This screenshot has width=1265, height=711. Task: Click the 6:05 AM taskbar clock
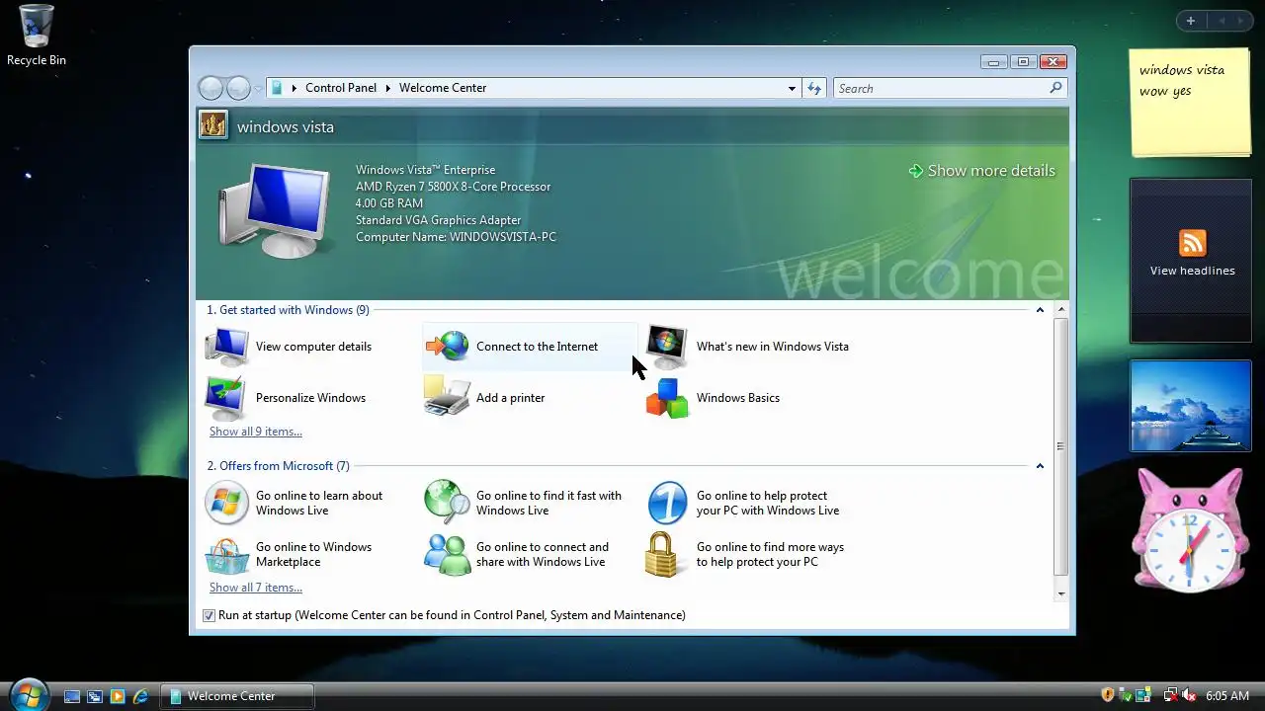tap(1227, 696)
